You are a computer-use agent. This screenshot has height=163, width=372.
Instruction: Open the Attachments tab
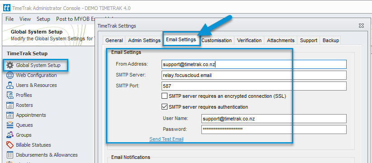coord(281,40)
